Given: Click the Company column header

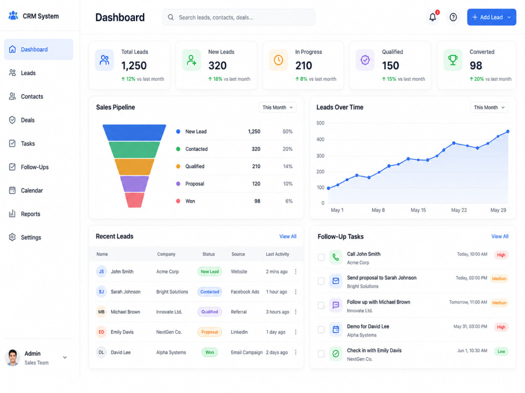Looking at the screenshot, I should 166,254.
